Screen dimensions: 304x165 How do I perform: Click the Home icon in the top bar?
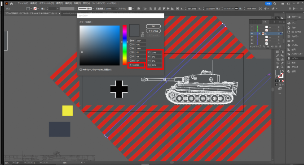pos(11,4)
